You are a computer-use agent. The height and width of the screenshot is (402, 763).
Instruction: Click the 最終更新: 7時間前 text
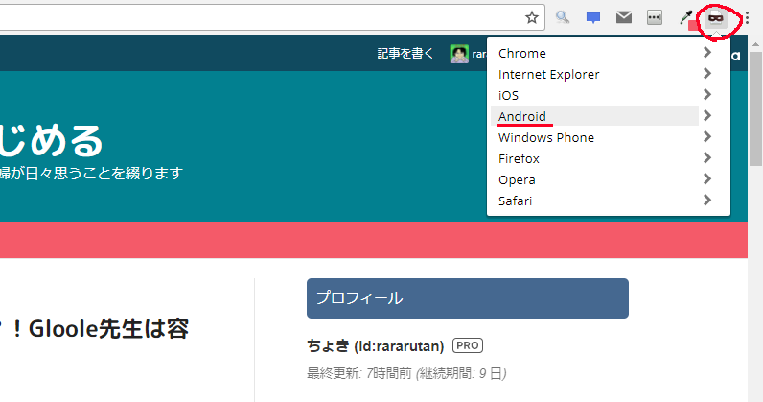pos(359,374)
